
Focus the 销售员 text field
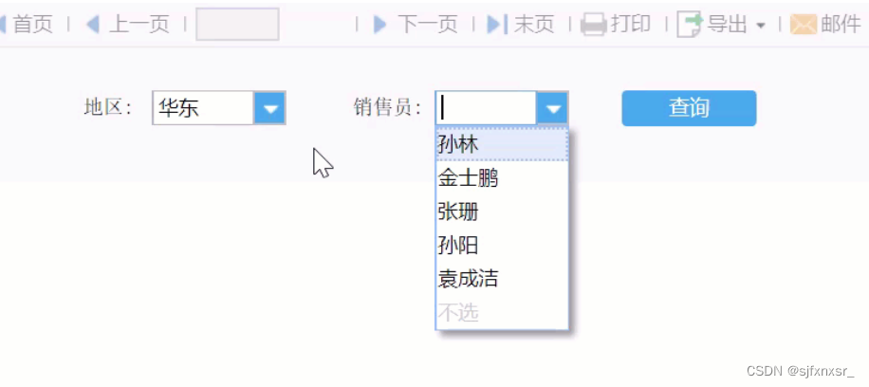pos(486,108)
